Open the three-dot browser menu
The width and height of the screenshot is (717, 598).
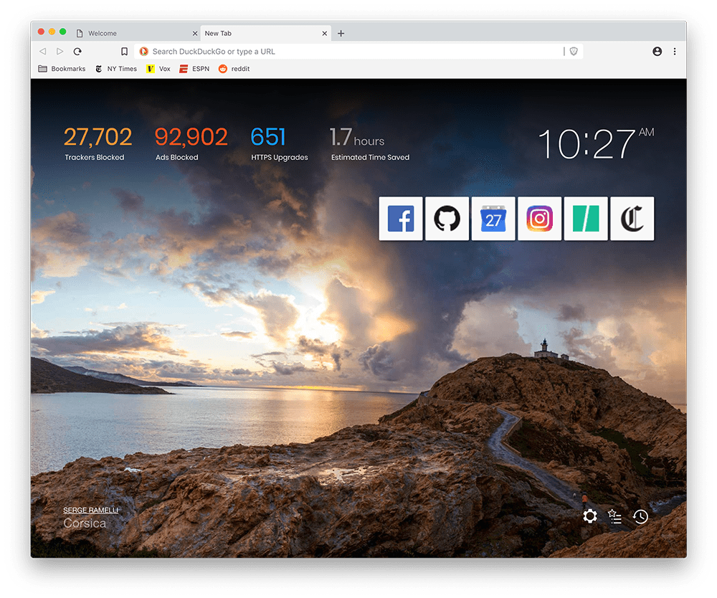click(x=675, y=51)
